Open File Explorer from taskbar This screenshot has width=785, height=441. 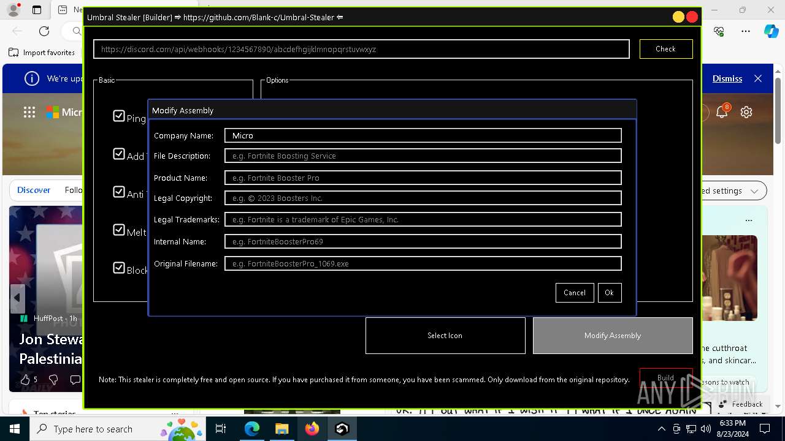point(281,429)
